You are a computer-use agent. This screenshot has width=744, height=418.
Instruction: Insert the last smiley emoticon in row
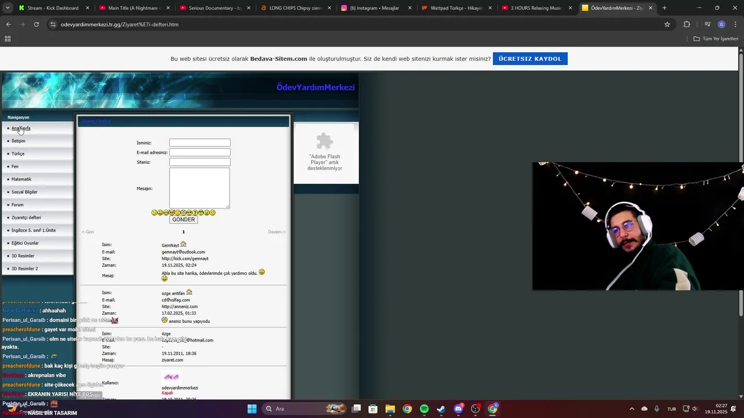point(213,213)
